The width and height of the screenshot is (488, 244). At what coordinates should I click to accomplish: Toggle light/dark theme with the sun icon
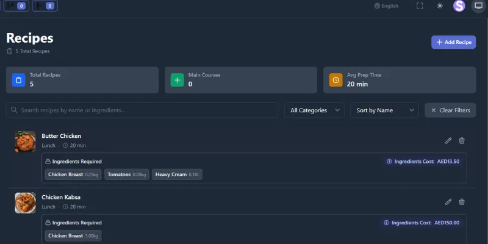click(x=440, y=6)
